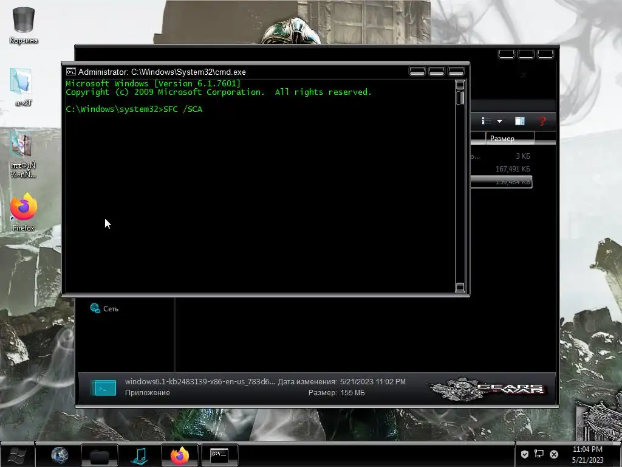Click the file icon in Explorer details pane
This screenshot has height=467, width=622.
coord(103,387)
